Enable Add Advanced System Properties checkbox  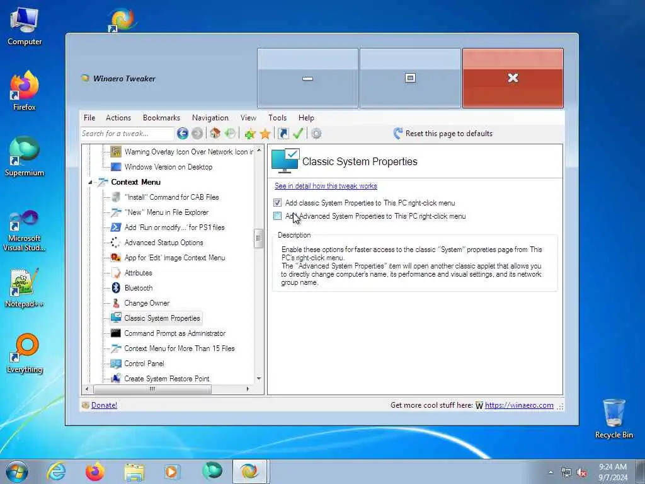(278, 216)
